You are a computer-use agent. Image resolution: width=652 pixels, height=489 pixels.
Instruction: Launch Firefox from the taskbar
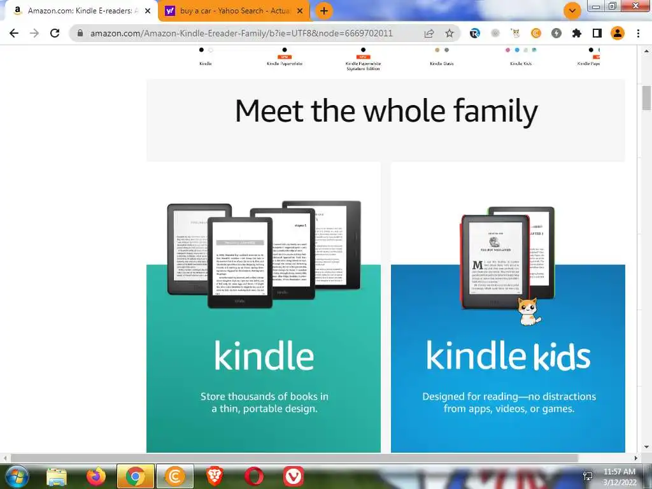[96, 476]
